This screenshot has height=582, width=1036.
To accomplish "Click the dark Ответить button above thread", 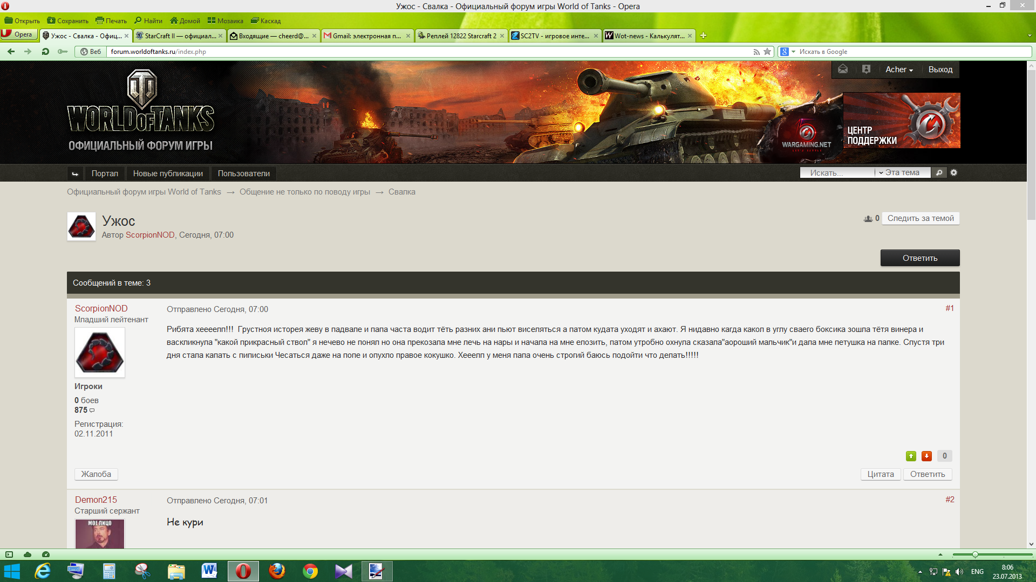I will click(x=920, y=258).
